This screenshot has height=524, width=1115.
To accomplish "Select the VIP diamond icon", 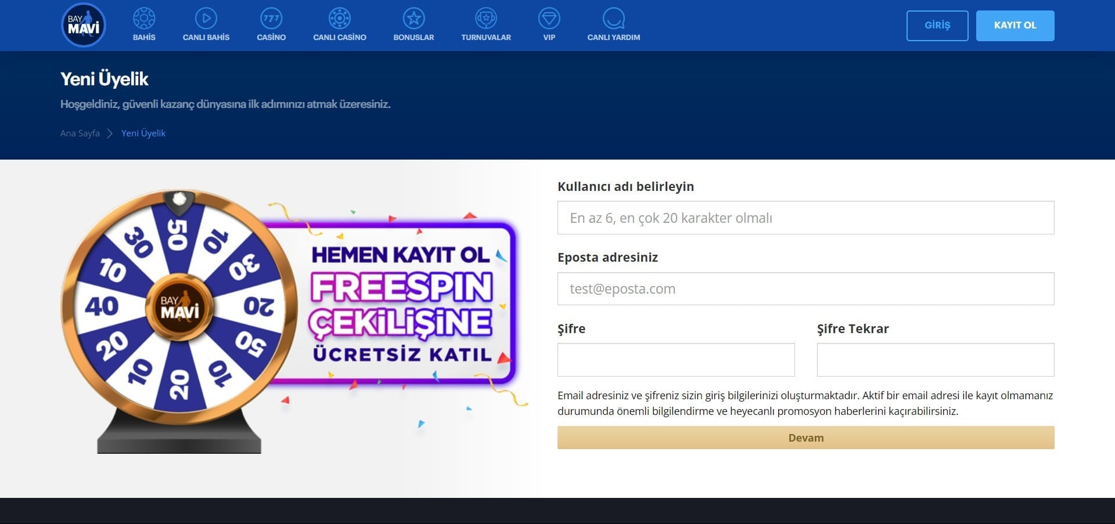I will click(549, 19).
